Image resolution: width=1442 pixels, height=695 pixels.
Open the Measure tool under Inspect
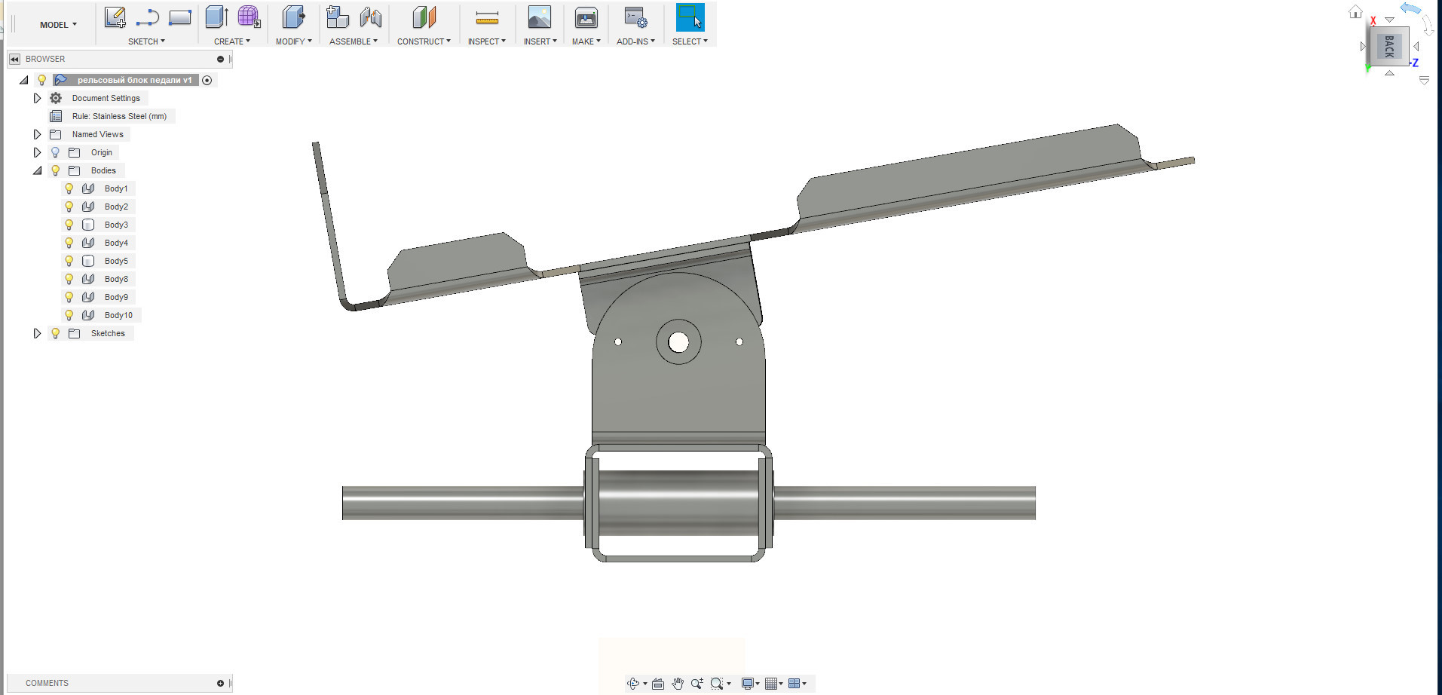pyautogui.click(x=487, y=17)
